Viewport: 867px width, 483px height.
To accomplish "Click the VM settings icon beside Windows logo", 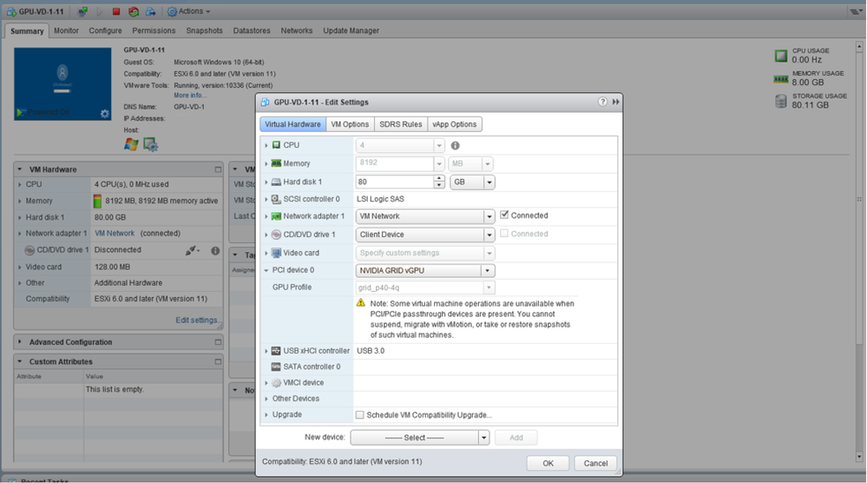I will click(x=150, y=144).
